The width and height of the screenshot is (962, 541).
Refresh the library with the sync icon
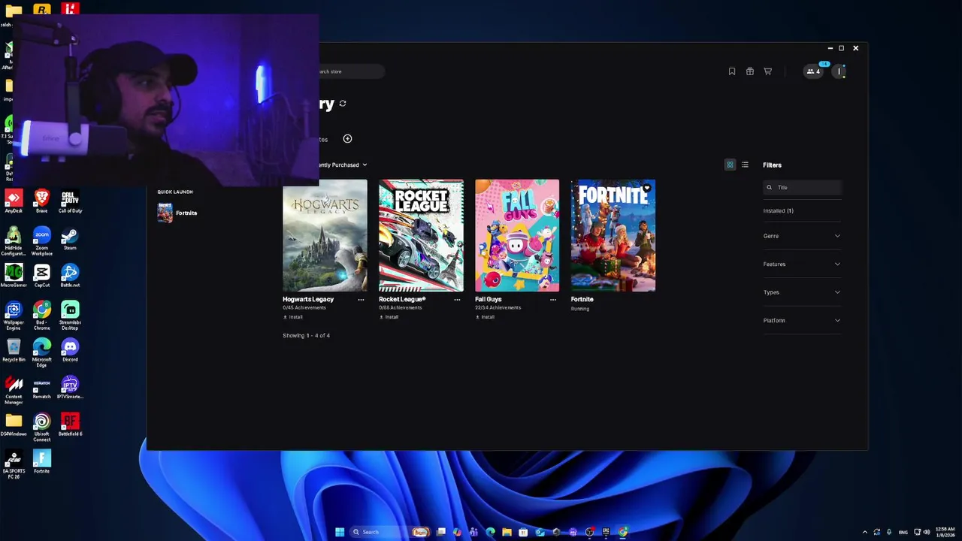pos(343,104)
